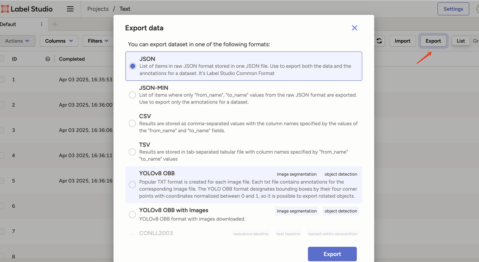
Task: Click the image segmentation tag on YOLOv8 OBB
Action: 297,174
